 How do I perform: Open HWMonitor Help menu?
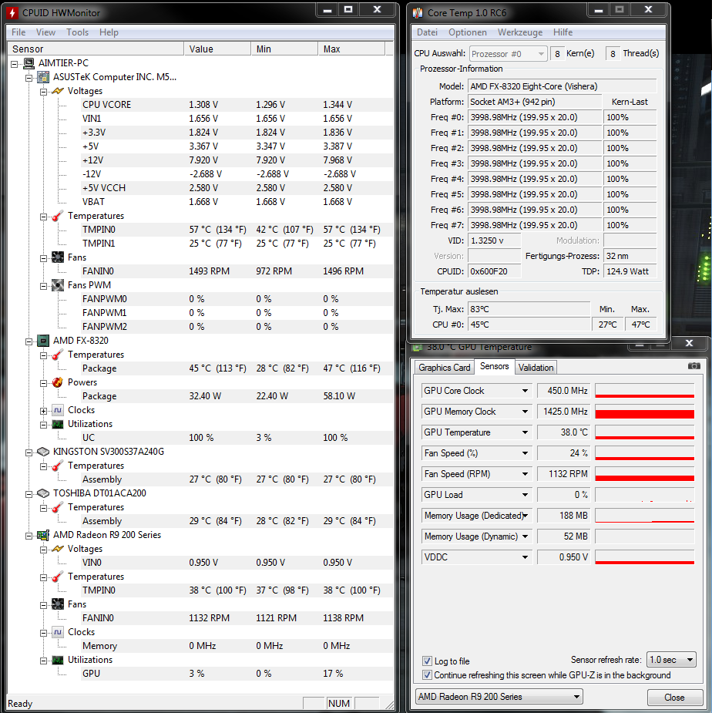click(x=109, y=32)
